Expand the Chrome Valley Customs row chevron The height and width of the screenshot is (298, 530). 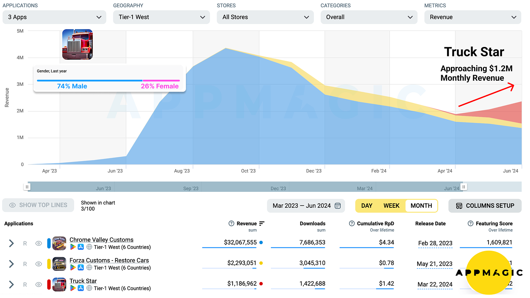coord(11,243)
